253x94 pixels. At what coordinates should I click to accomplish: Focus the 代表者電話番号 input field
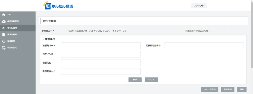coord(204,46)
